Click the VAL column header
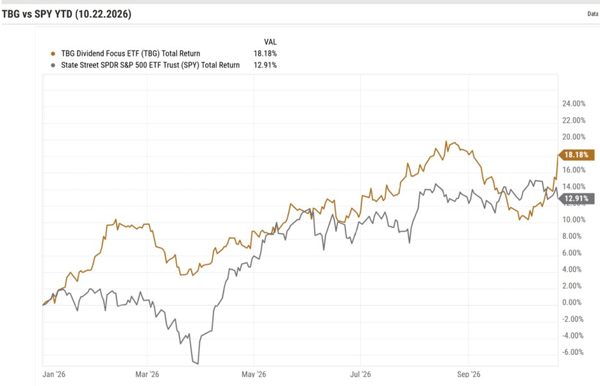Viewport: 600px width, 386px height. pos(270,42)
